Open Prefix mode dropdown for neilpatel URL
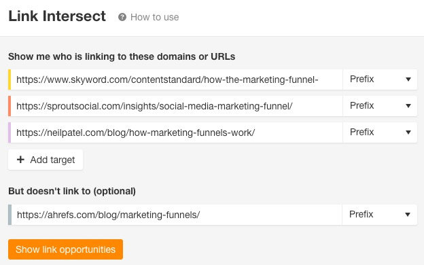 pos(380,132)
